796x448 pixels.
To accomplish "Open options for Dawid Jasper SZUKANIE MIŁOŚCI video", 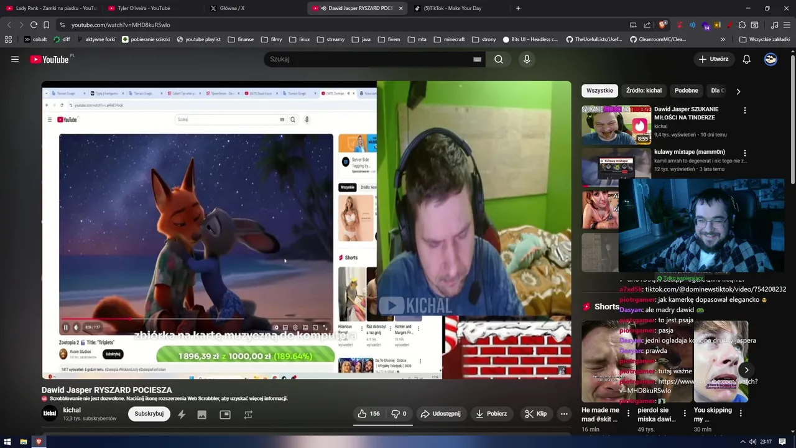I will [745, 110].
